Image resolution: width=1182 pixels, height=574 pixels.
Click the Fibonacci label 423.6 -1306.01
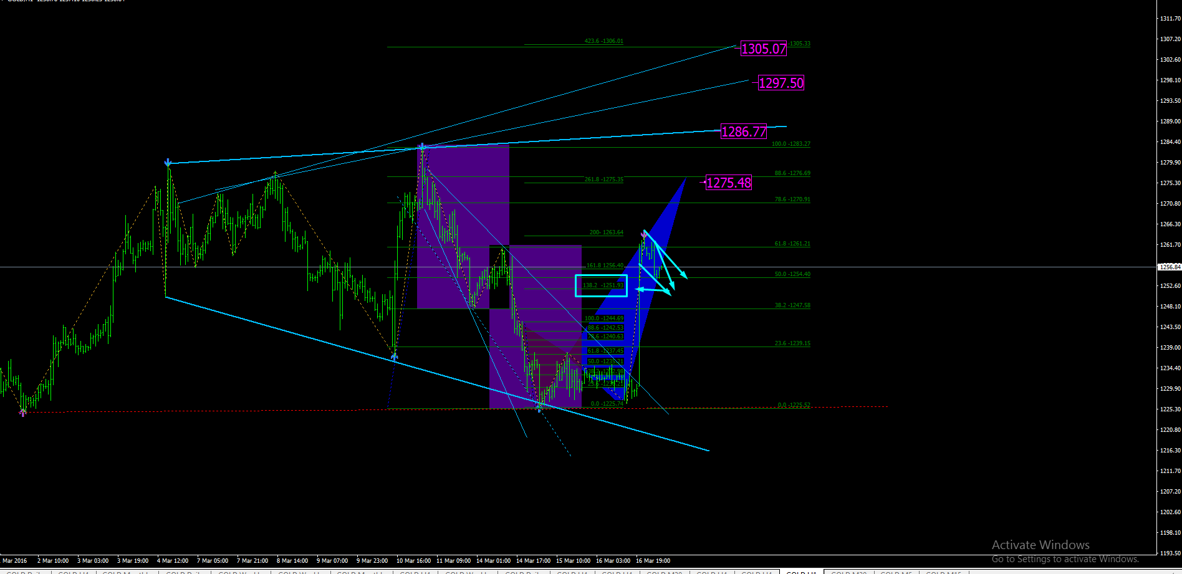click(x=603, y=41)
